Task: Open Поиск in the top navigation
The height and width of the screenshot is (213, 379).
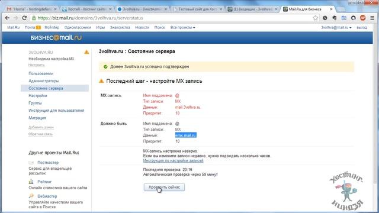Action: click(159, 28)
